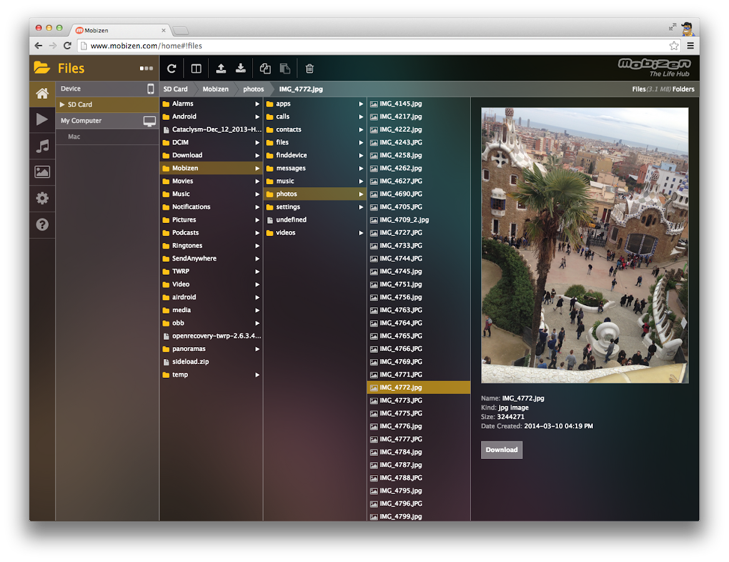This screenshot has width=729, height=562.
Task: Select the Mobizen breadcrumb
Action: coord(216,89)
